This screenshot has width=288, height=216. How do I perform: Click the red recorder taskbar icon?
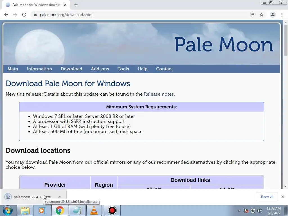coord(112,210)
